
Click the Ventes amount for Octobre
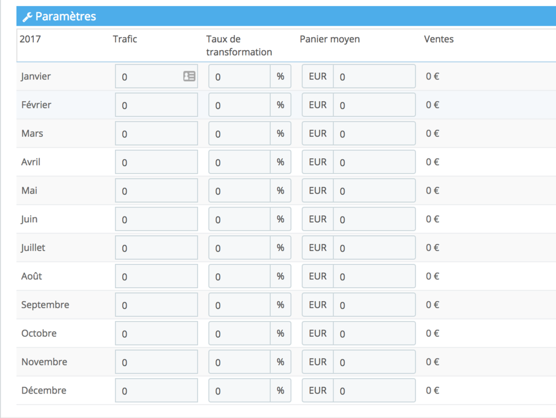point(433,333)
